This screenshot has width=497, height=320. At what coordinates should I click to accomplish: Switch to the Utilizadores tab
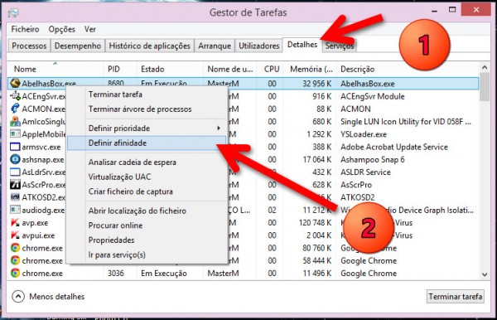[259, 46]
